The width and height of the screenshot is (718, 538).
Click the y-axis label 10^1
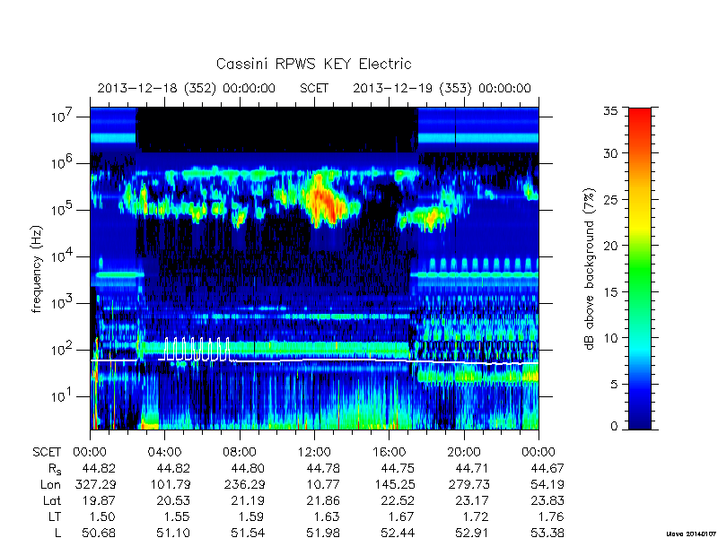[60, 395]
